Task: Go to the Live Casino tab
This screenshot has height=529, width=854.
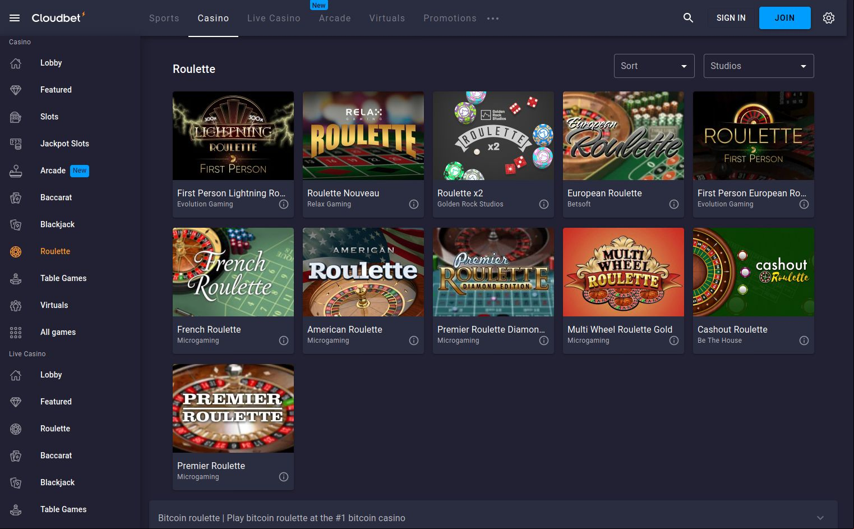Action: pyautogui.click(x=274, y=18)
